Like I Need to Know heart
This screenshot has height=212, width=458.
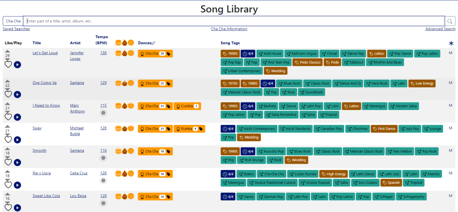click(x=8, y=117)
